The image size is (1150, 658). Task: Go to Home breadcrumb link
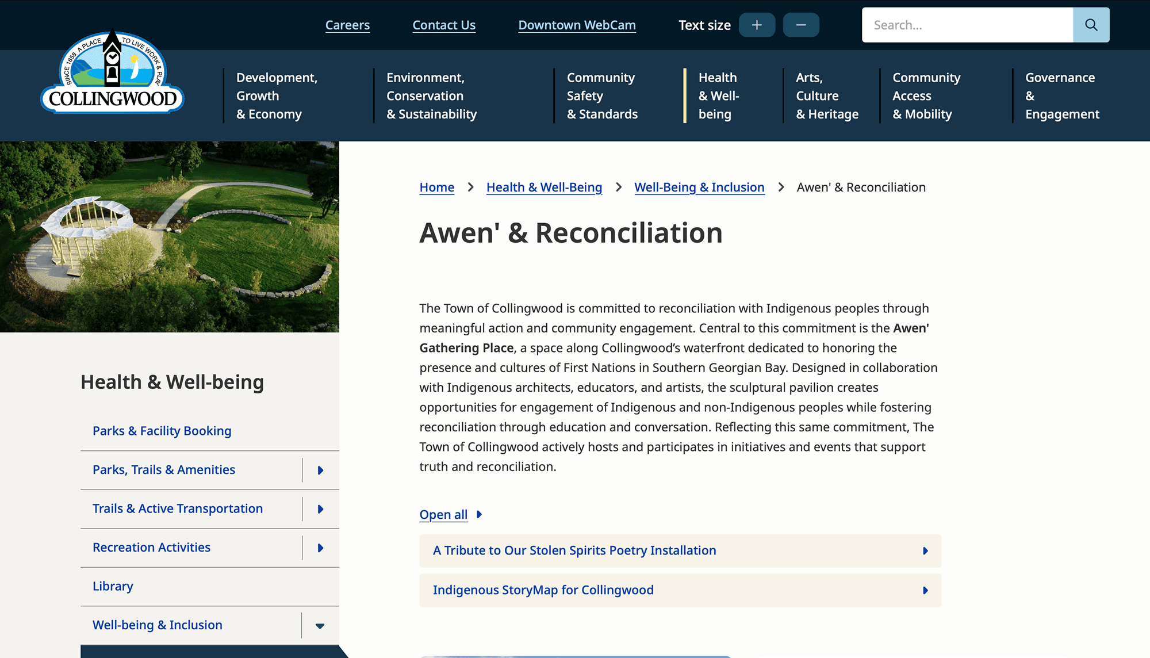[436, 188]
